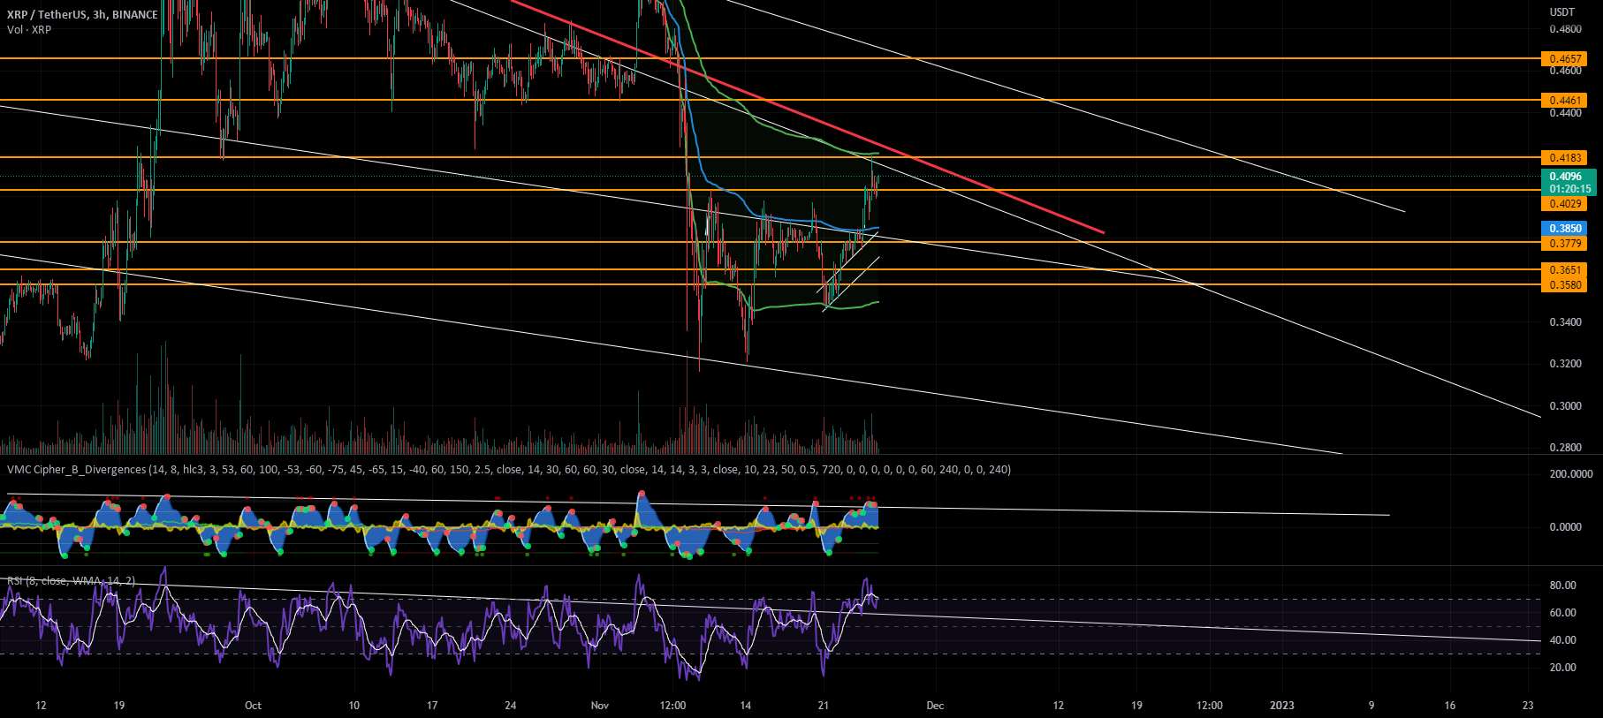The image size is (1603, 718).
Task: Select the 0.4657 orange price label
Action: pyautogui.click(x=1563, y=59)
